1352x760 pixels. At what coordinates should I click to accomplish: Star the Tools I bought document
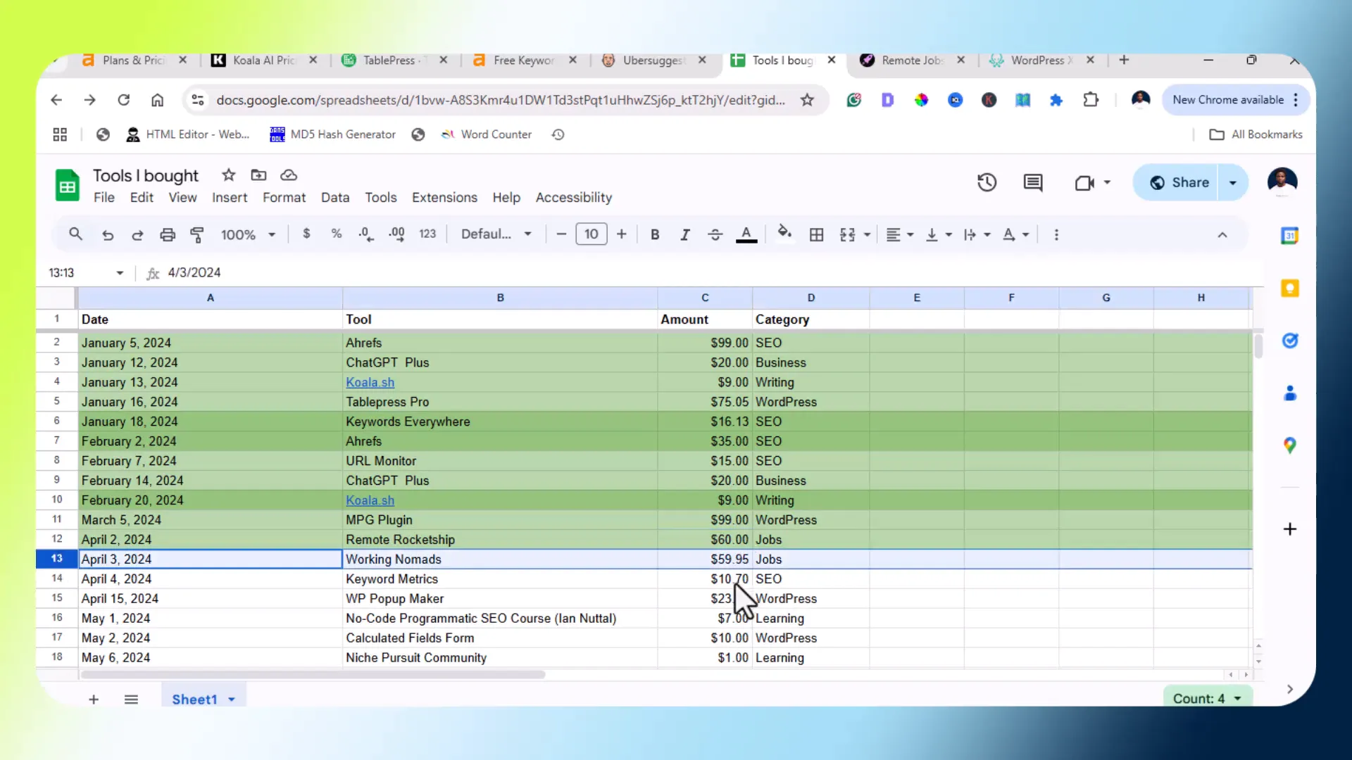point(228,175)
